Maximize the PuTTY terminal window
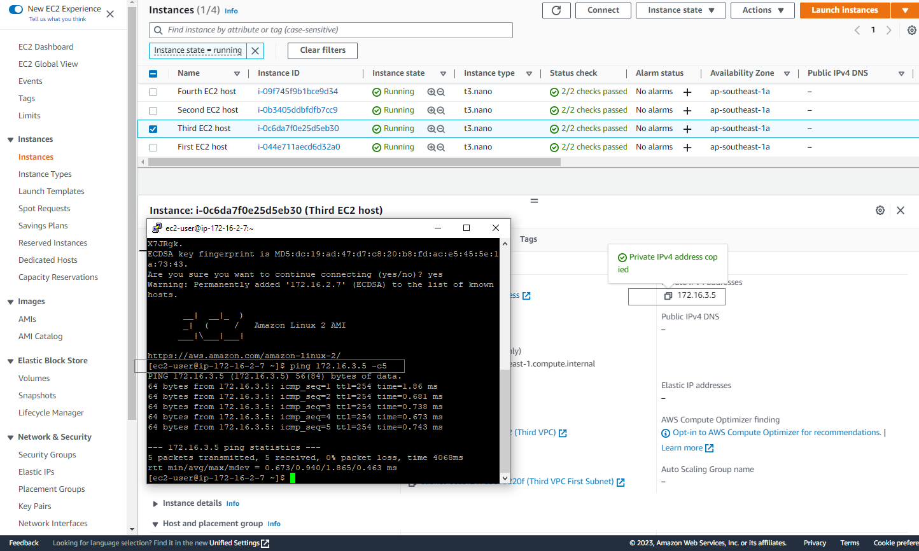 (x=467, y=228)
